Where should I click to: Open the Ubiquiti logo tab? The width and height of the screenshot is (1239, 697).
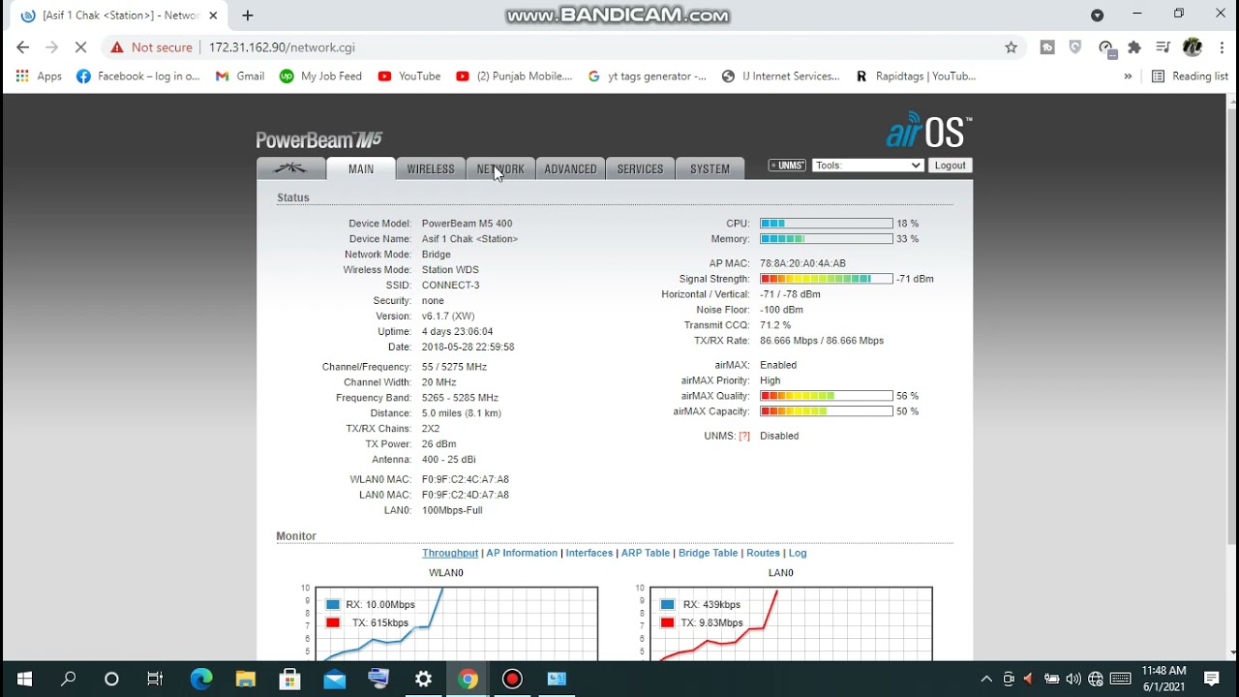click(290, 168)
